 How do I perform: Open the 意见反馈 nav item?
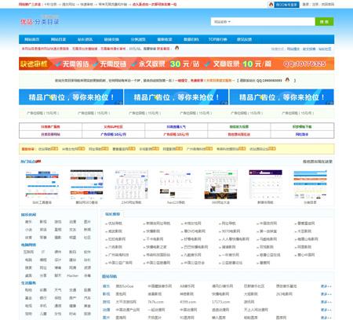point(244,39)
